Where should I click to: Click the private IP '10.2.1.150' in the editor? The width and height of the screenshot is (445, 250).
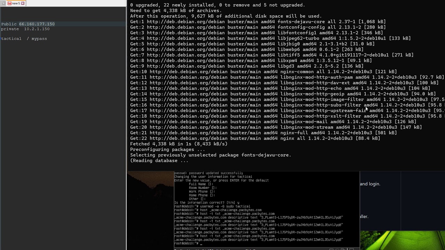(x=37, y=29)
